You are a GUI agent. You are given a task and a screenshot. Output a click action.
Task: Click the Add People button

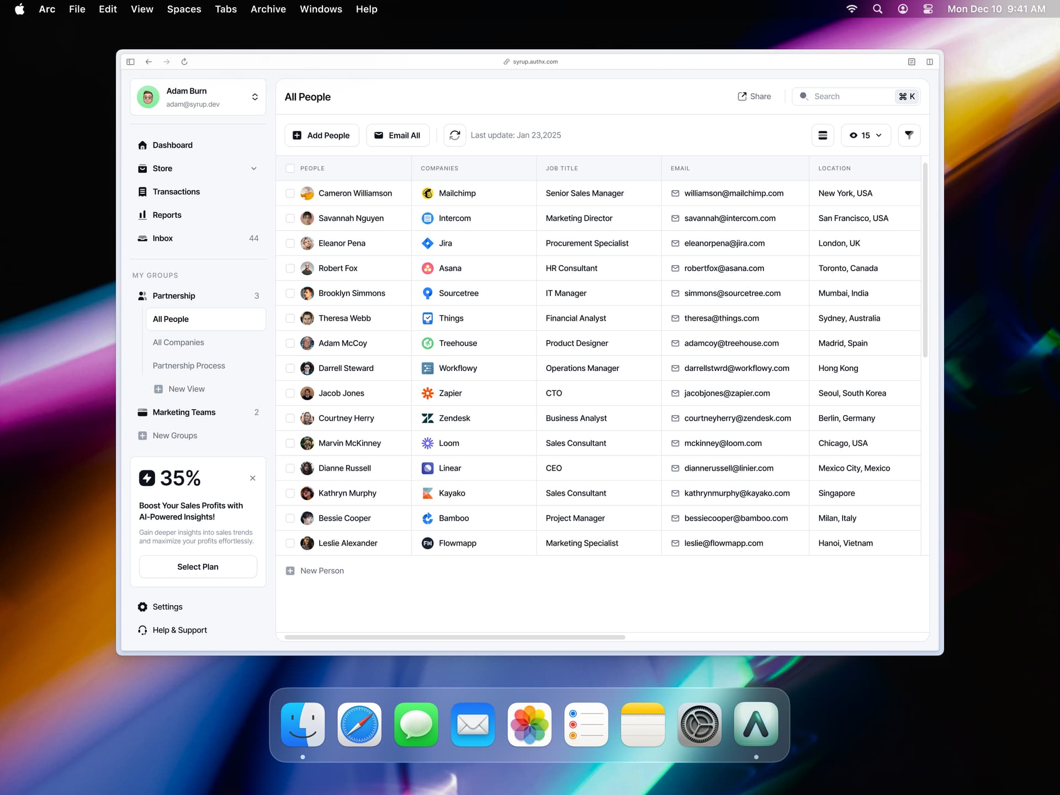point(321,135)
